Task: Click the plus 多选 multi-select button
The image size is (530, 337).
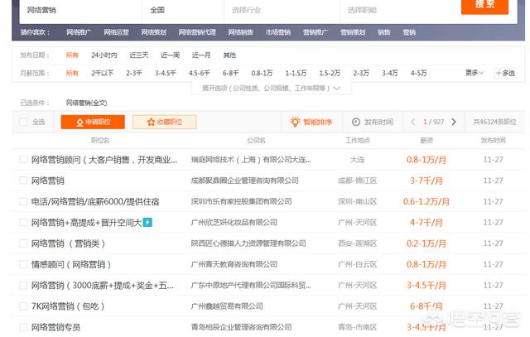Action: 503,73
